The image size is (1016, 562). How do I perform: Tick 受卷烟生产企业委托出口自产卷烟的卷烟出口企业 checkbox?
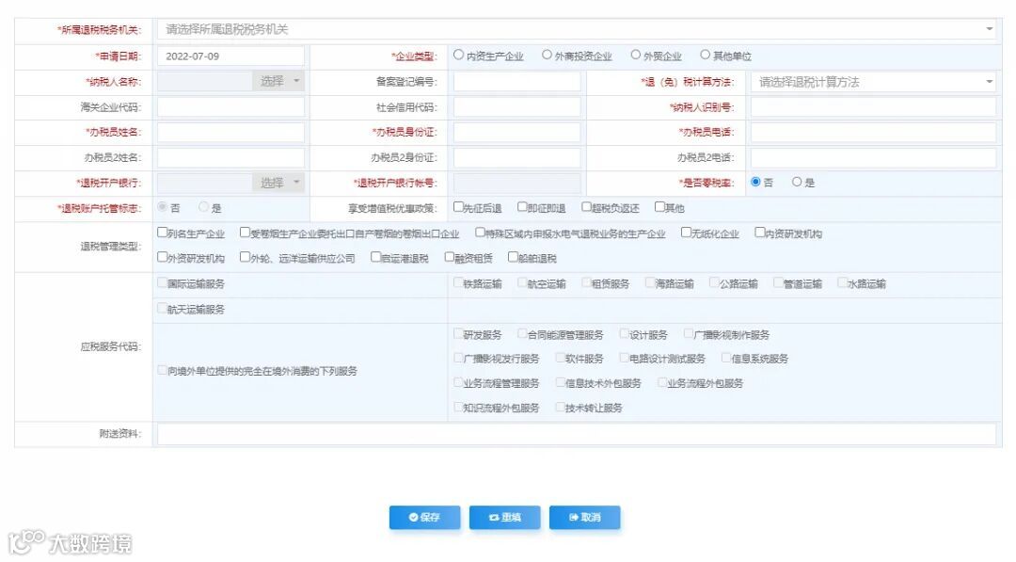point(245,233)
